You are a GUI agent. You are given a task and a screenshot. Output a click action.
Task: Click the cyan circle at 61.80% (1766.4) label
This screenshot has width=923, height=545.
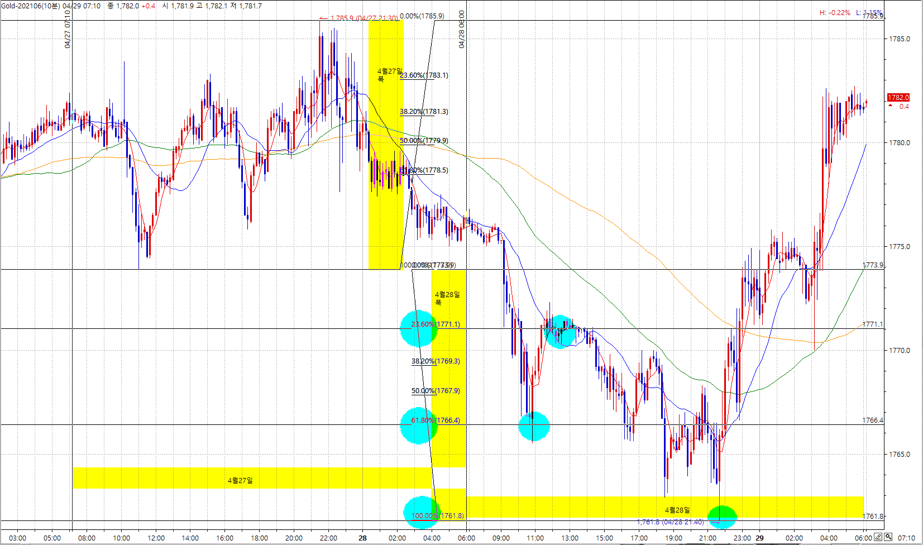tap(418, 427)
